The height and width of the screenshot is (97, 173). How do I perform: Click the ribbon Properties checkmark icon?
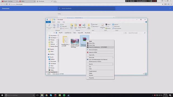pyautogui.click(x=102, y=25)
